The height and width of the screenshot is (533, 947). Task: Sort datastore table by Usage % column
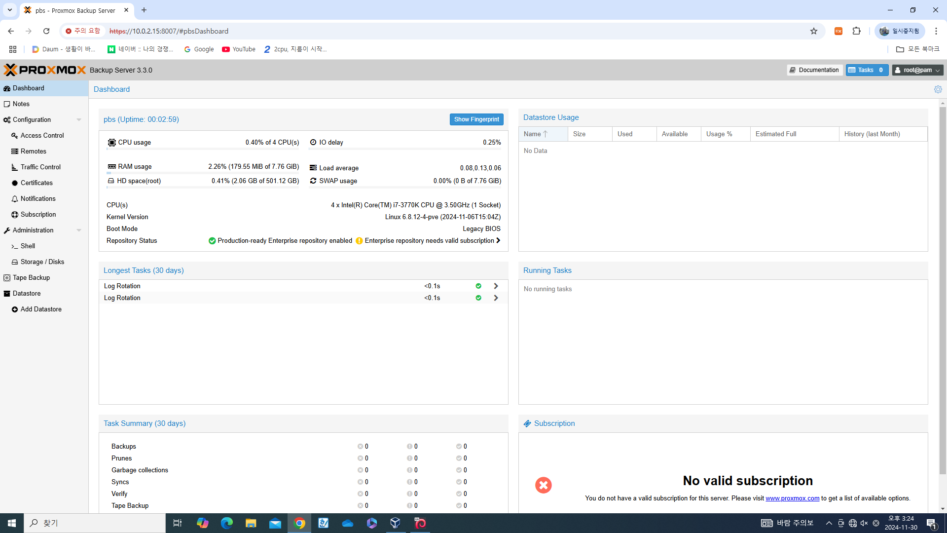click(726, 134)
